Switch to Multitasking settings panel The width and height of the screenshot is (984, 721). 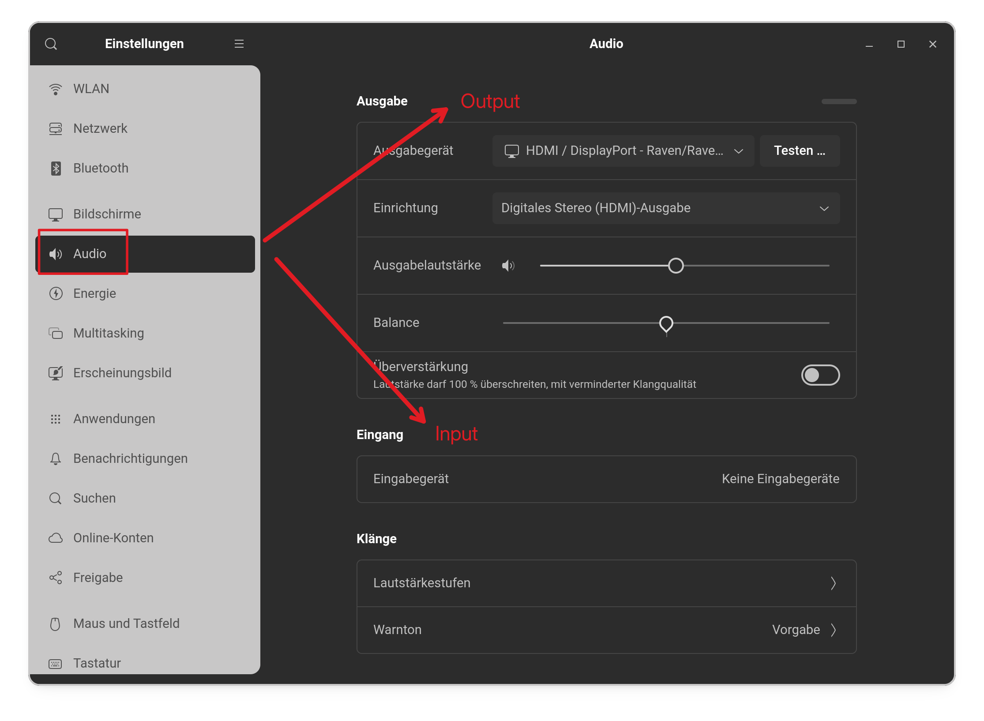pyautogui.click(x=109, y=333)
